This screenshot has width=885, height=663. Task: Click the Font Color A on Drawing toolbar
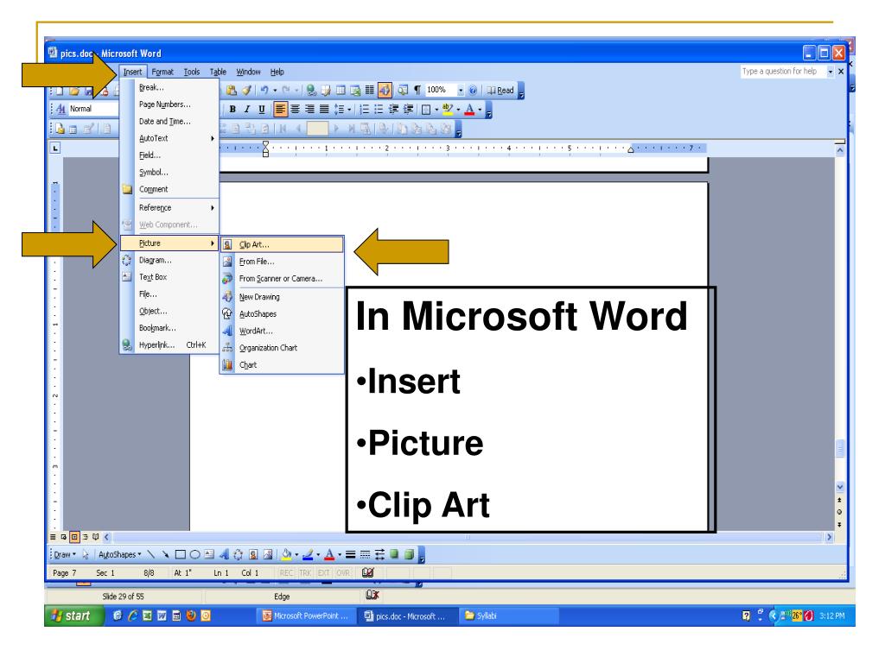329,555
